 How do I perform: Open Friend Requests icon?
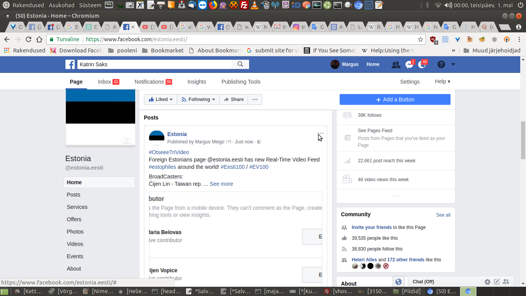click(x=395, y=65)
